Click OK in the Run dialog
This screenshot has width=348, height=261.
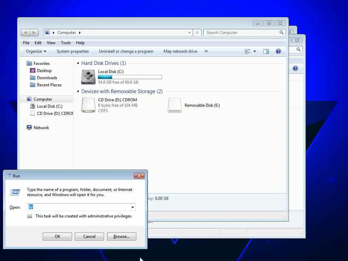[x=57, y=237]
